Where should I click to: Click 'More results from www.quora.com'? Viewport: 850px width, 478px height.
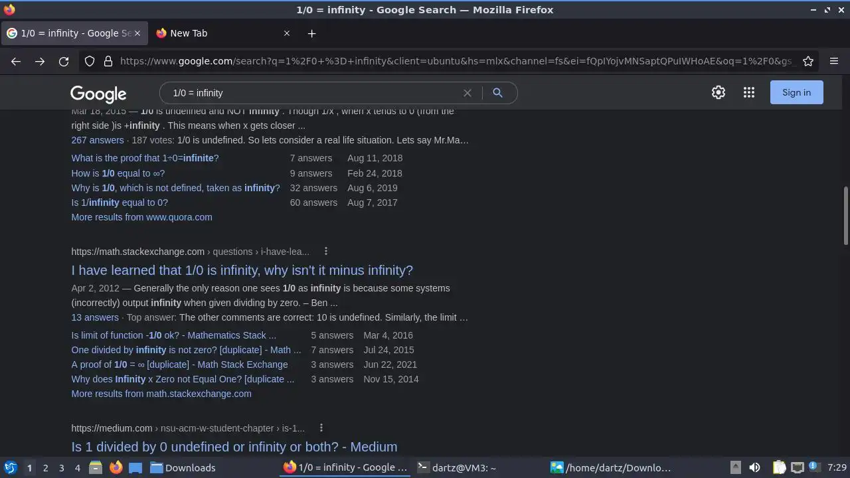[142, 217]
